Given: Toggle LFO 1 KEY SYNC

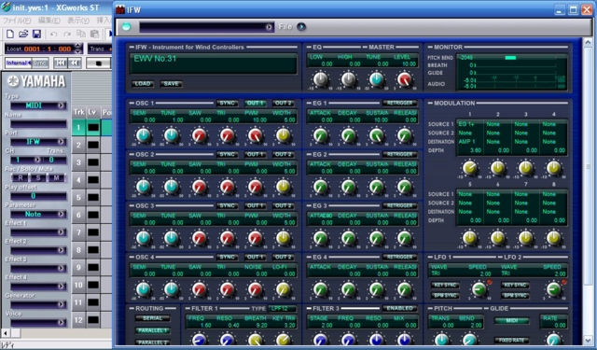Looking at the screenshot, I should (x=445, y=285).
